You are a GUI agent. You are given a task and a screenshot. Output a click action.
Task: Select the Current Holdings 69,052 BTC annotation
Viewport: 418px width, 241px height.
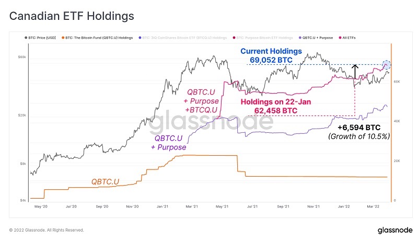coord(271,56)
